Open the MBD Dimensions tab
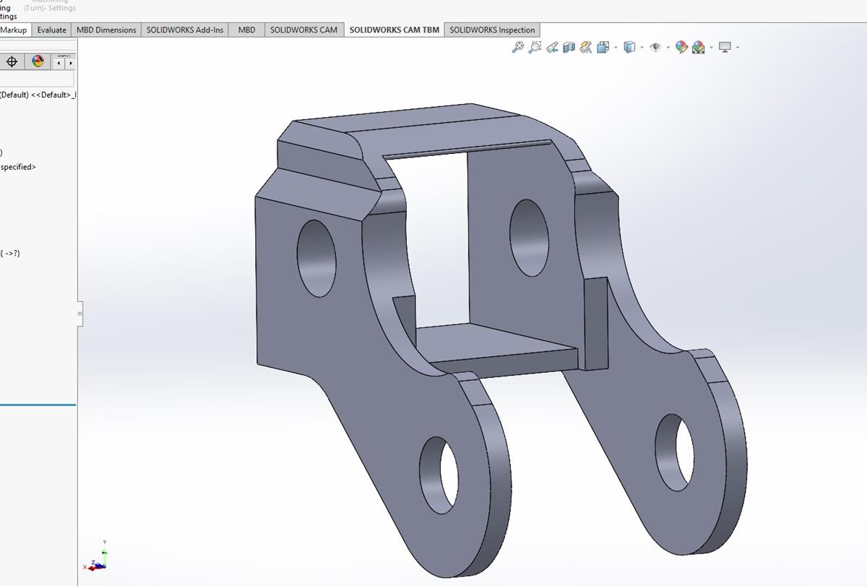 106,30
